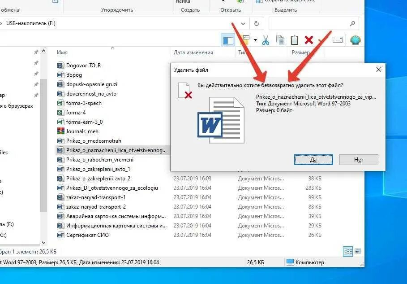The height and width of the screenshot is (284, 407).
Task: Click the red X Delete icon
Action: (308, 40)
